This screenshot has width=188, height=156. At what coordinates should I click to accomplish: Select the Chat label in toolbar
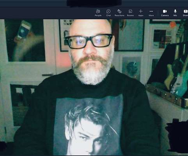click(108, 16)
